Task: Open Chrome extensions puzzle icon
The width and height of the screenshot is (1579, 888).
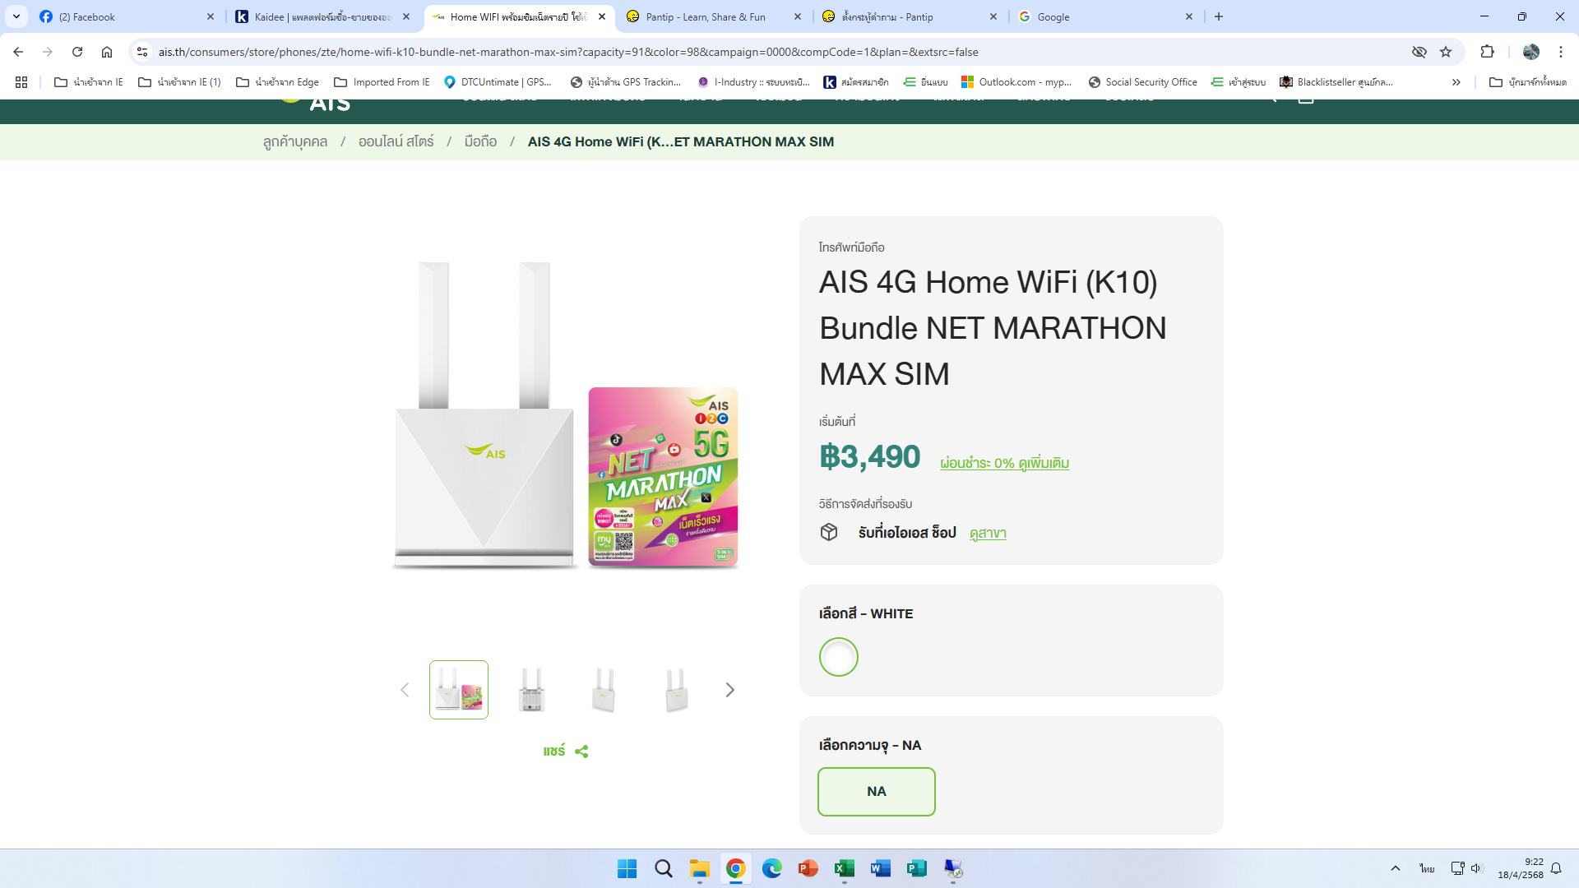Action: (x=1487, y=52)
